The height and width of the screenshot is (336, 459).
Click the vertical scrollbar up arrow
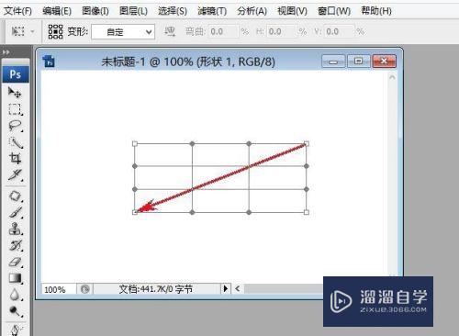click(392, 77)
